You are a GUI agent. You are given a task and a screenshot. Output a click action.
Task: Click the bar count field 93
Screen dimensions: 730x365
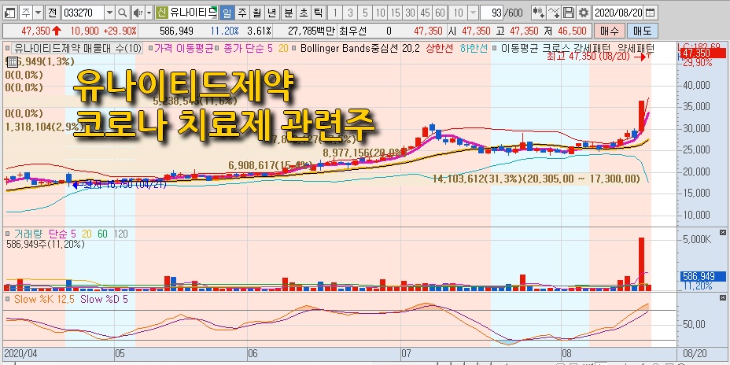[x=492, y=13]
